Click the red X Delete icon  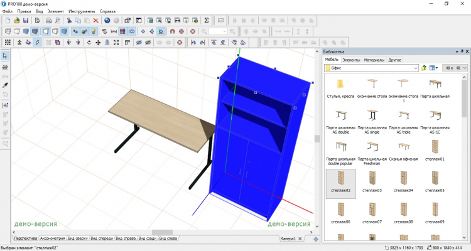95,20
